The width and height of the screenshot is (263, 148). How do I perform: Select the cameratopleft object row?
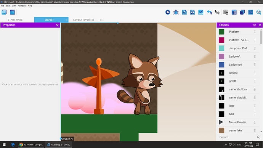pos(238,98)
